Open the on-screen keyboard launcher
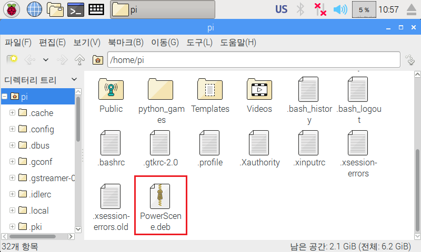Viewport: 421px width, 252px height. (96, 9)
